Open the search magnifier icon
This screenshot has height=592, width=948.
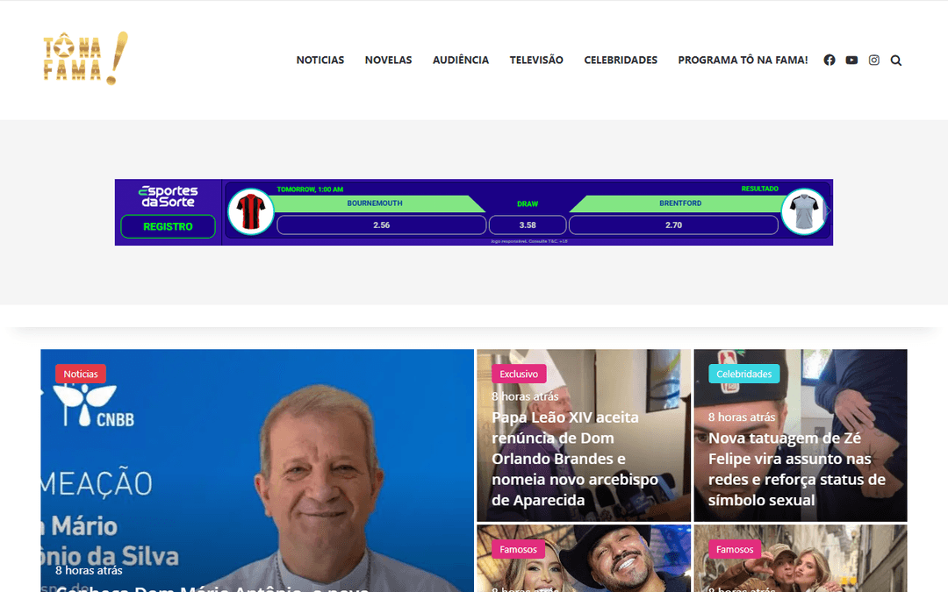pos(896,61)
